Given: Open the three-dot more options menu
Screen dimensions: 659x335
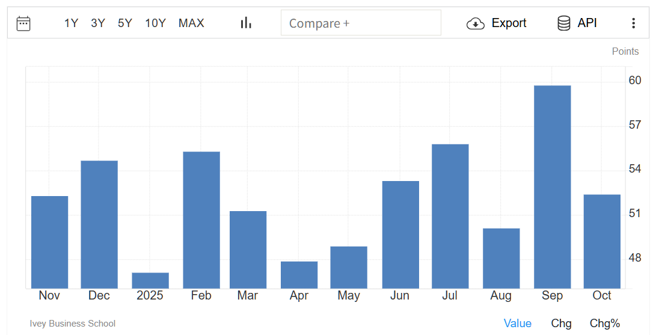Looking at the screenshot, I should point(633,23).
